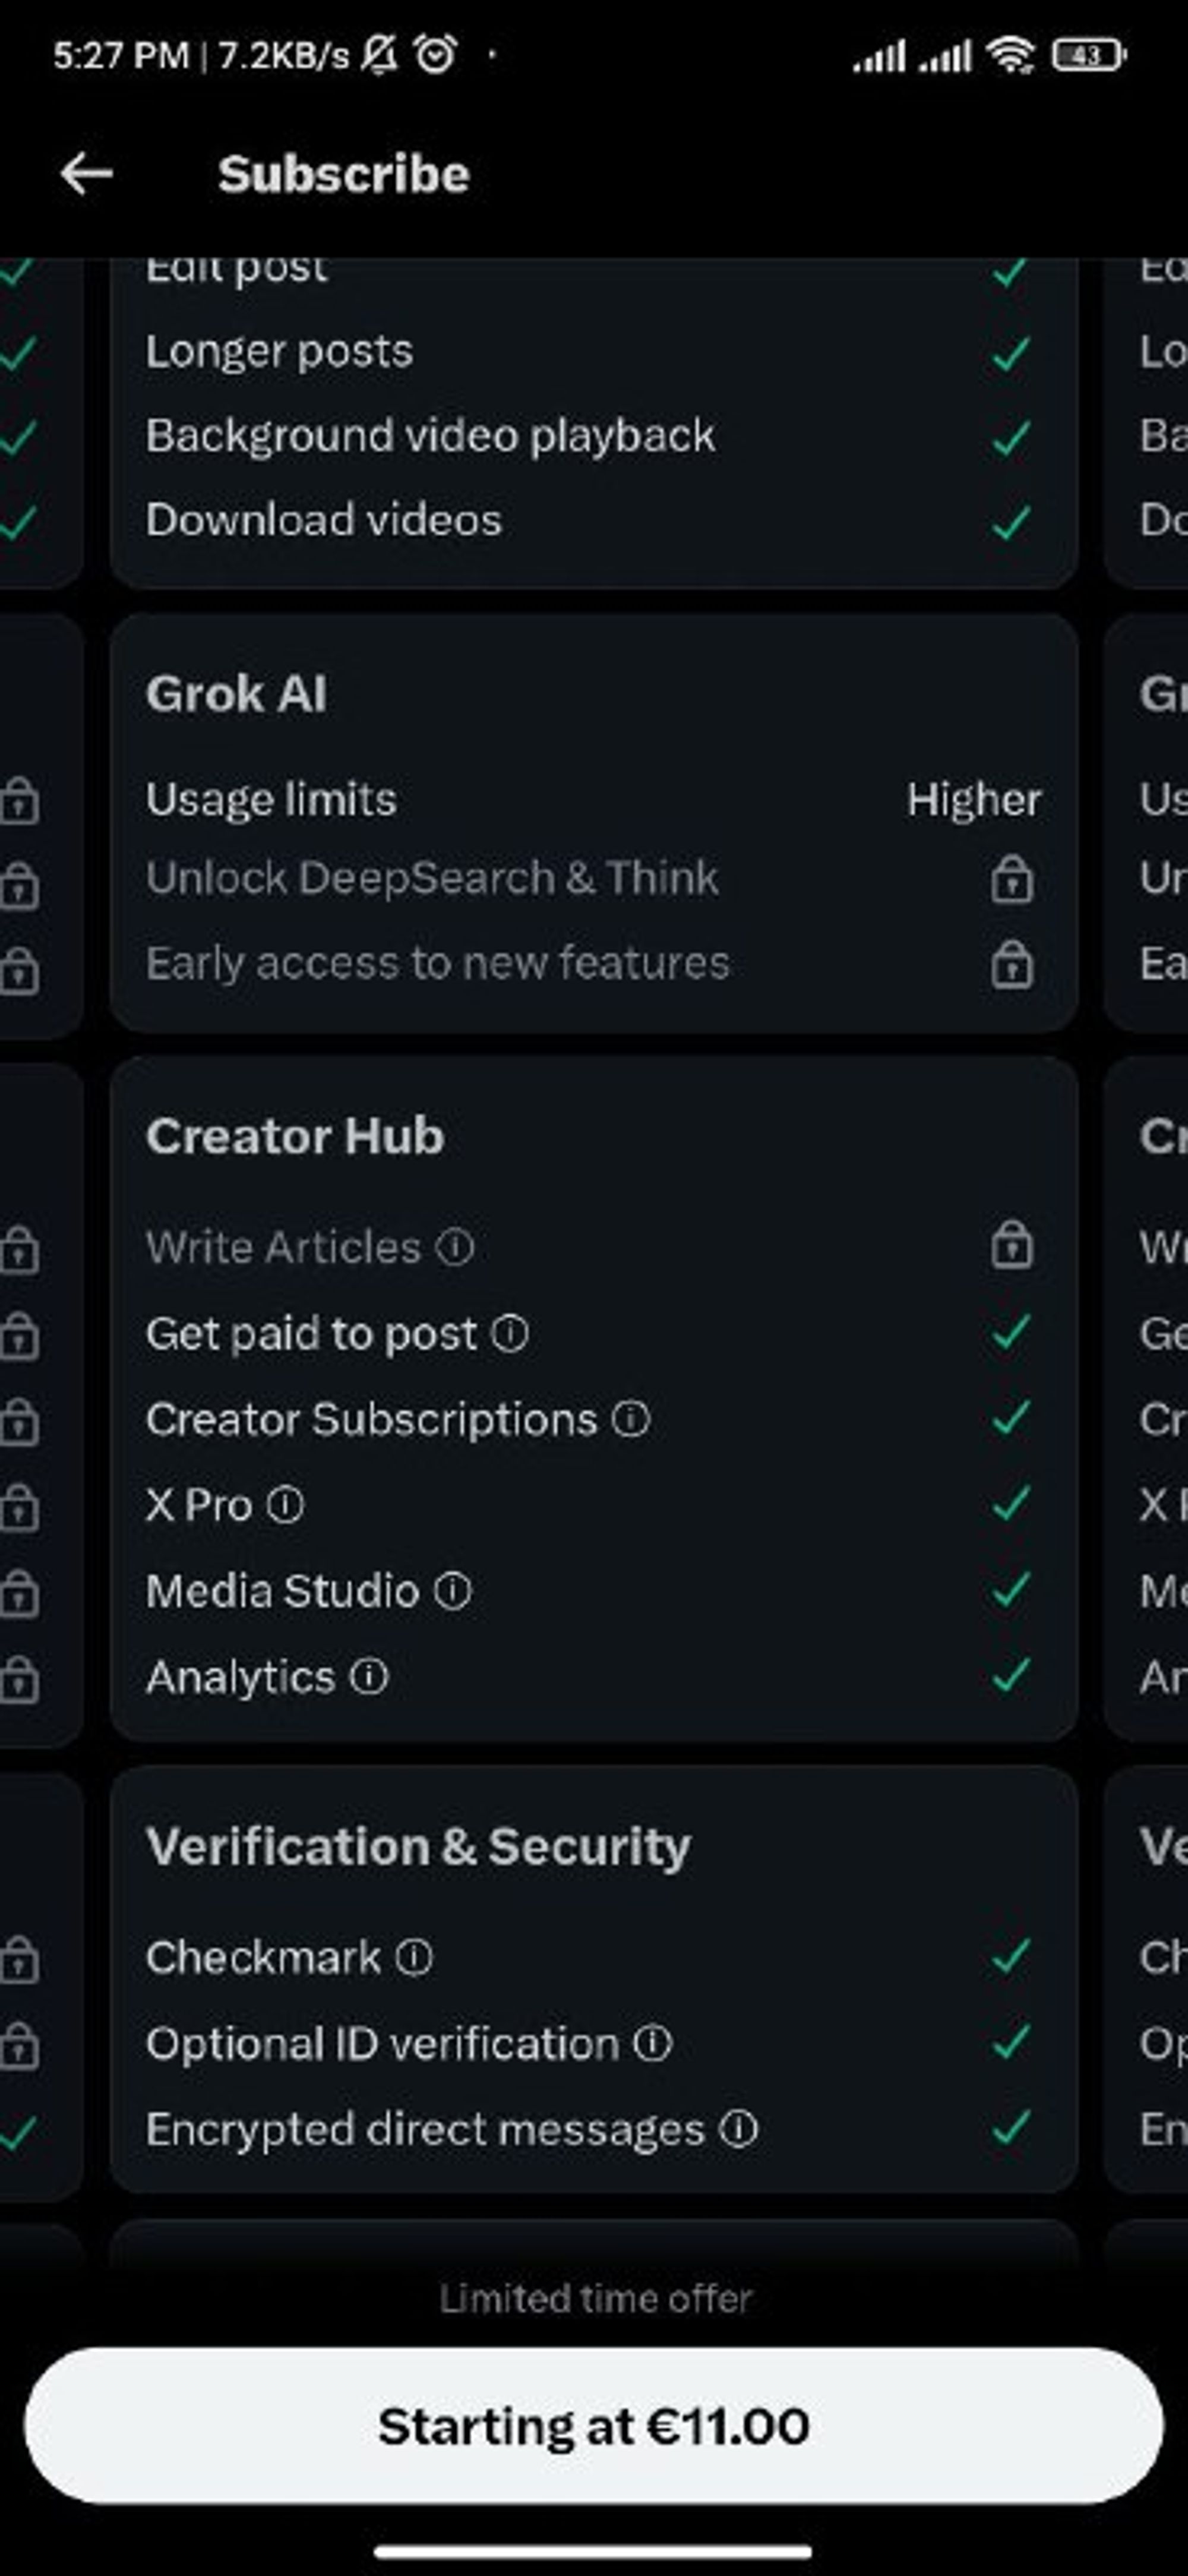
Task: Subscribe with Starting at €11.00 button
Action: tap(594, 2426)
